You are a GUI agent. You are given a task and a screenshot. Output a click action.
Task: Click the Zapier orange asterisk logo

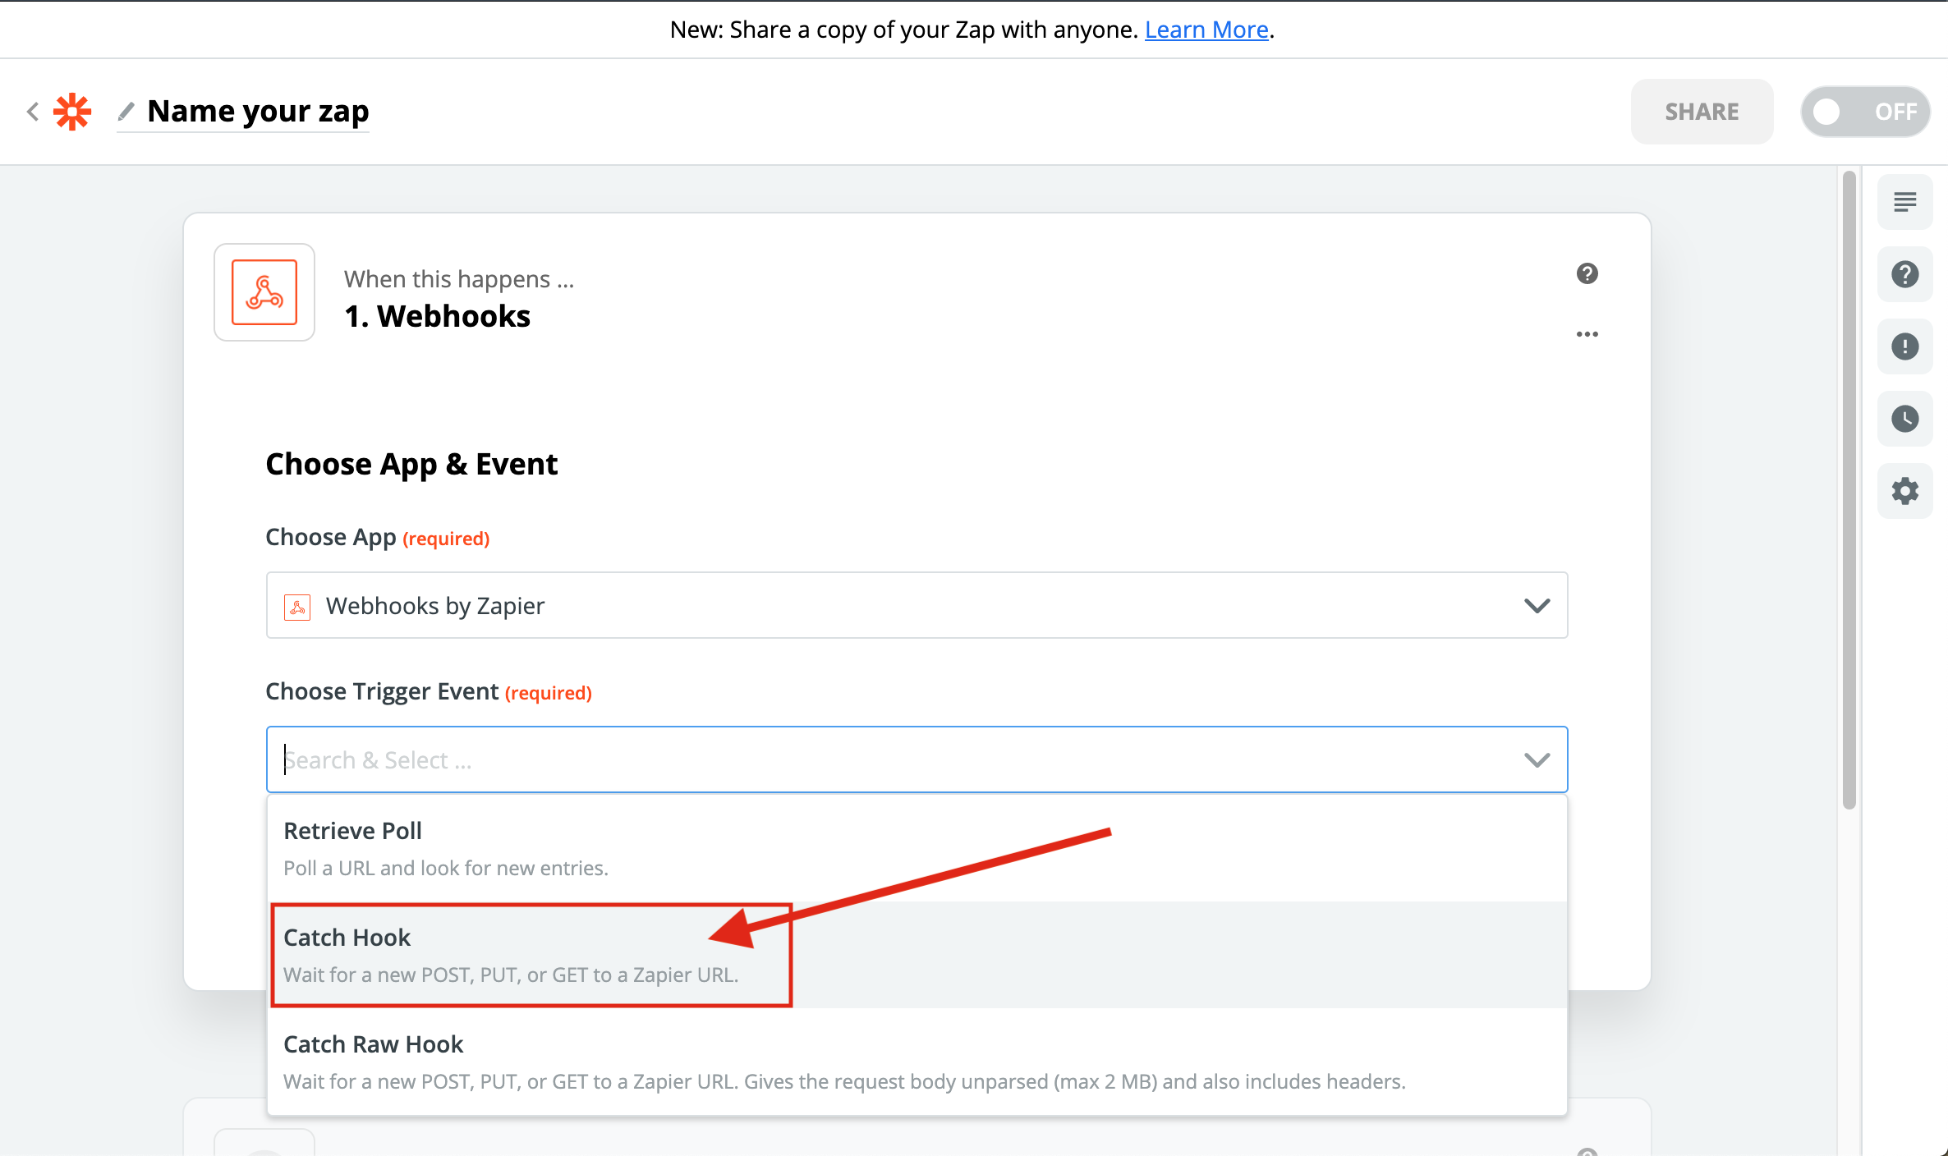coord(72,112)
